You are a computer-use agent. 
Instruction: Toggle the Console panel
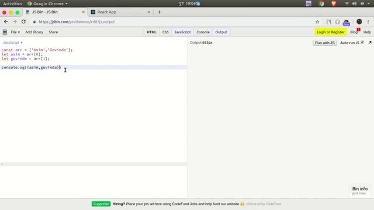[203, 32]
